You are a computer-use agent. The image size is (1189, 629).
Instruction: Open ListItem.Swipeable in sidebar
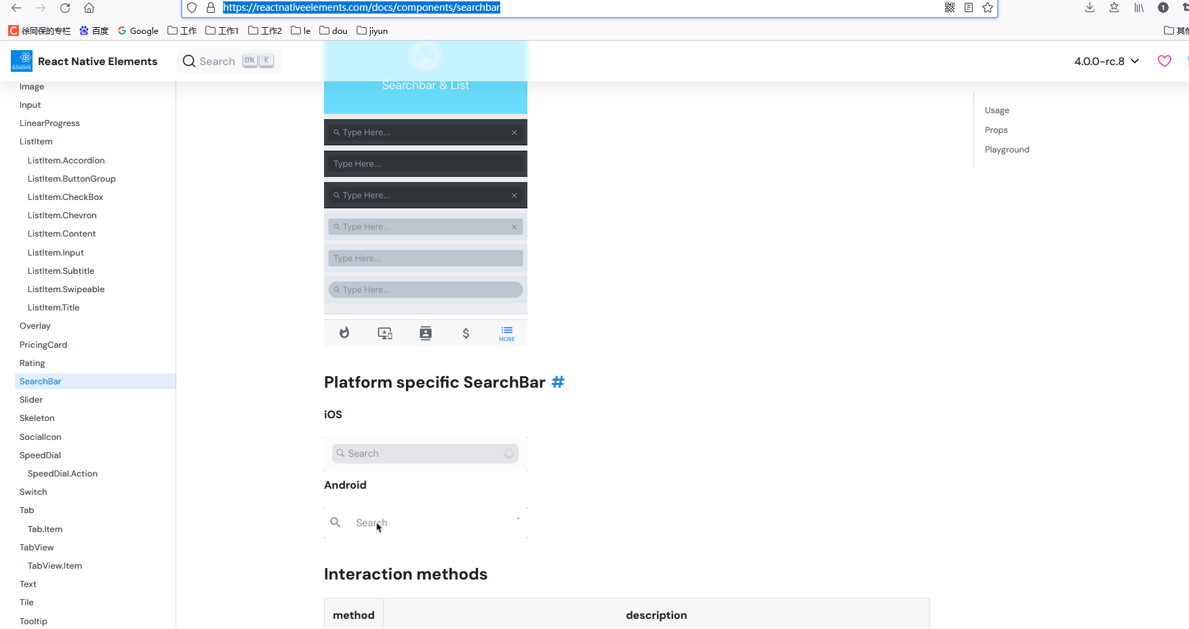(x=66, y=289)
